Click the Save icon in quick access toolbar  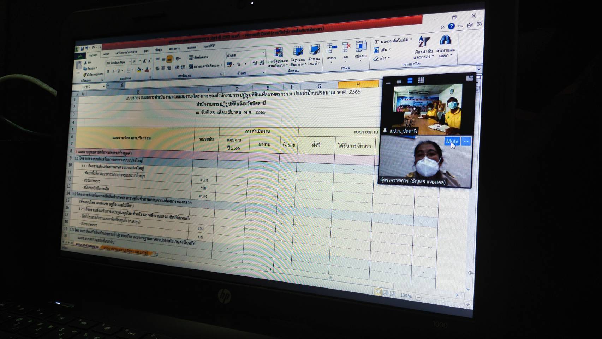coord(82,49)
